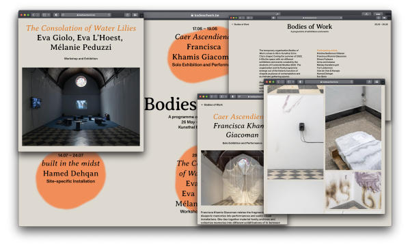Show tabs in Bodies of Work about window

pos(384,18)
